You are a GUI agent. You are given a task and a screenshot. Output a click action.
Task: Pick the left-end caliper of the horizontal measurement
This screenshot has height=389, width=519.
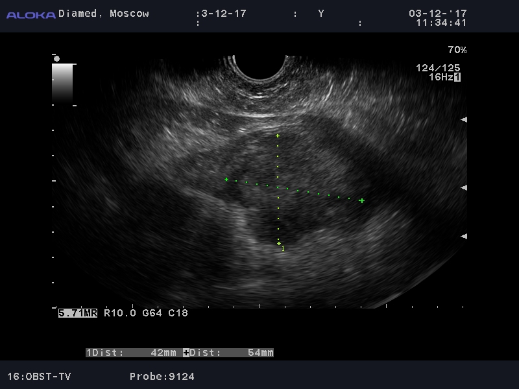point(226,180)
